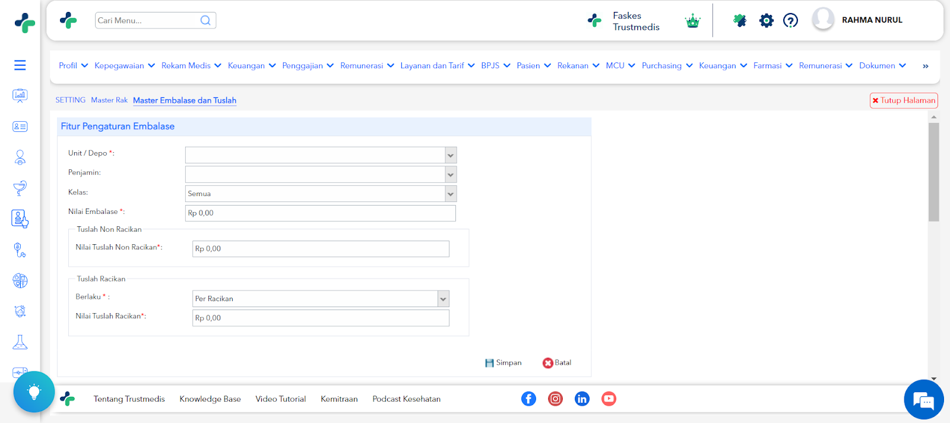Open the Rekam Medis menu
Image resolution: width=950 pixels, height=423 pixels.
191,65
